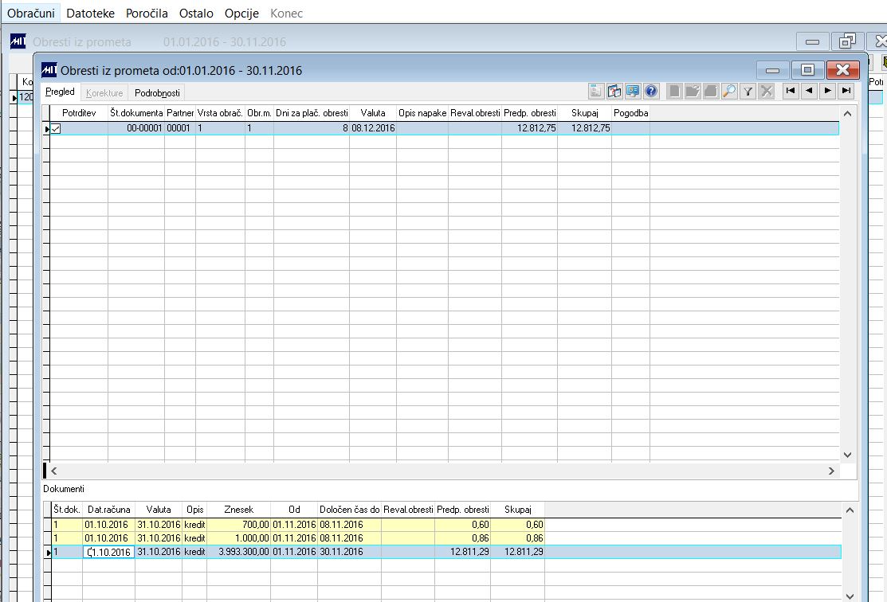The width and height of the screenshot is (887, 602).
Task: Click the 30.11.2016 Določen čas do cell
Action: pyautogui.click(x=350, y=552)
